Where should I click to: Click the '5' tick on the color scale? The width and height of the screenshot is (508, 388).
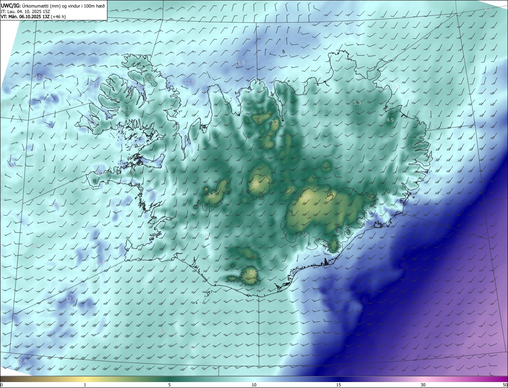169,385
